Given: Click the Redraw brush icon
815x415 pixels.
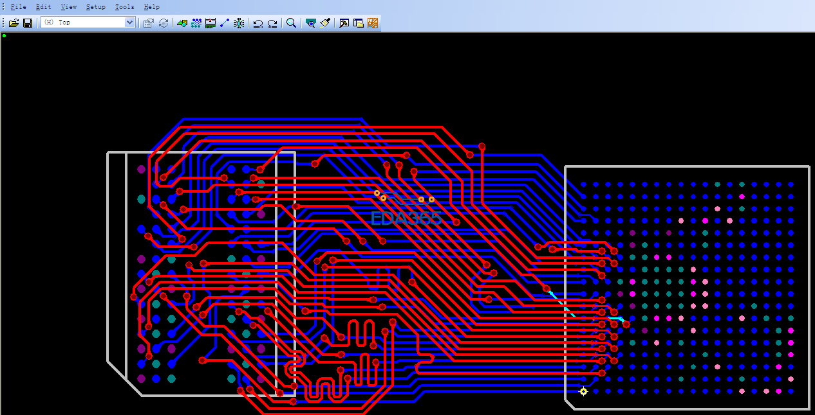Looking at the screenshot, I should click(325, 23).
